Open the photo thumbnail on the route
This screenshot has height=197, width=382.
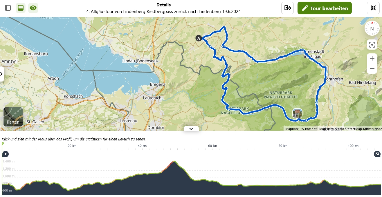point(297,113)
